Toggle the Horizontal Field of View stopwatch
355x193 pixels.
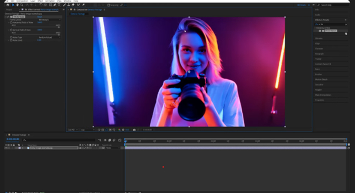(x=11, y=23)
